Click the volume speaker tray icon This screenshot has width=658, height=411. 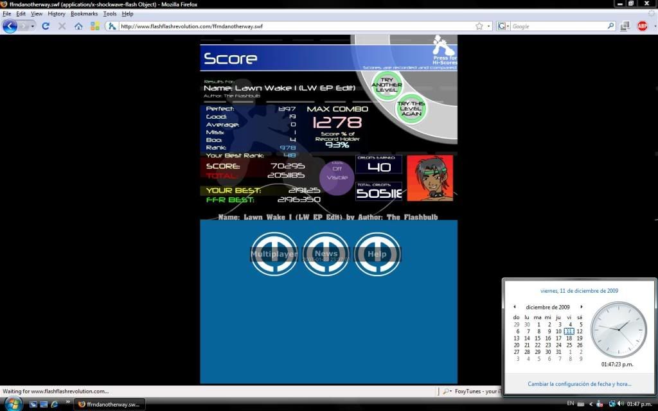click(620, 404)
